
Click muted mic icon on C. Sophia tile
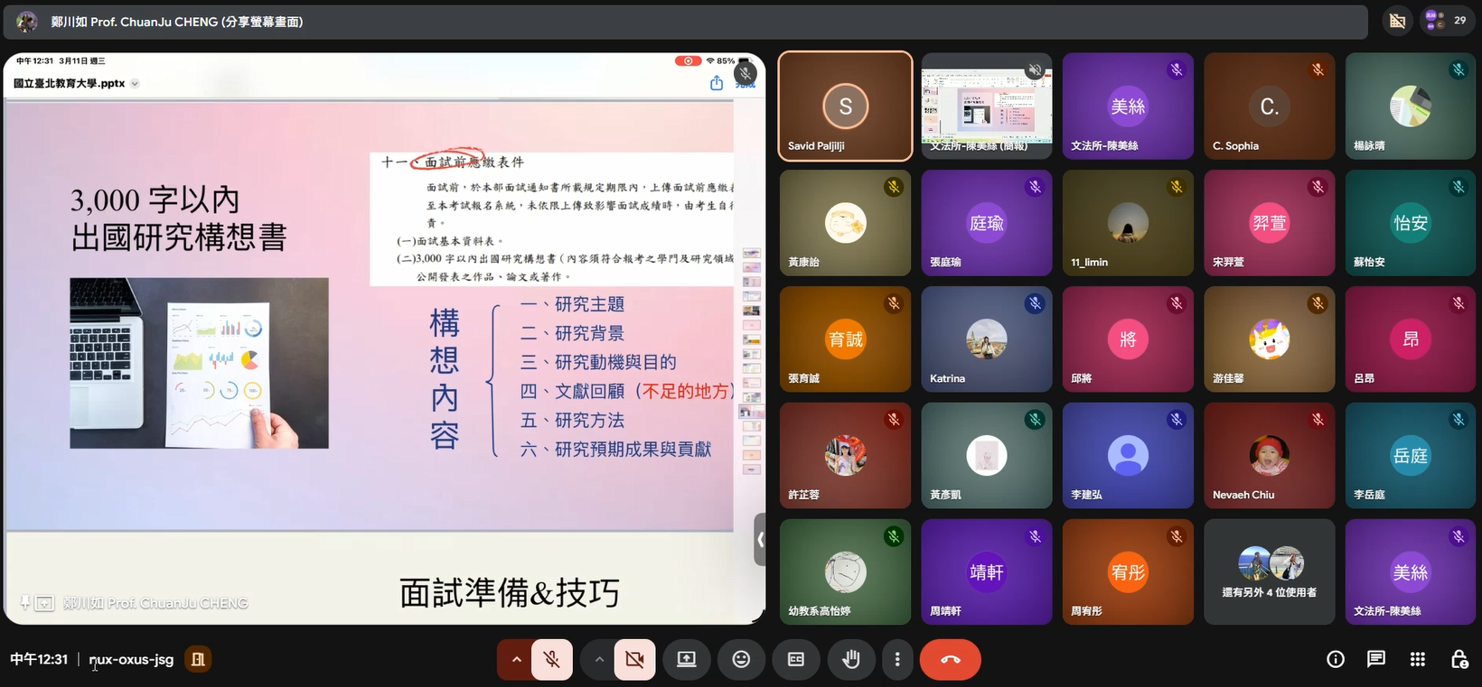1318,70
